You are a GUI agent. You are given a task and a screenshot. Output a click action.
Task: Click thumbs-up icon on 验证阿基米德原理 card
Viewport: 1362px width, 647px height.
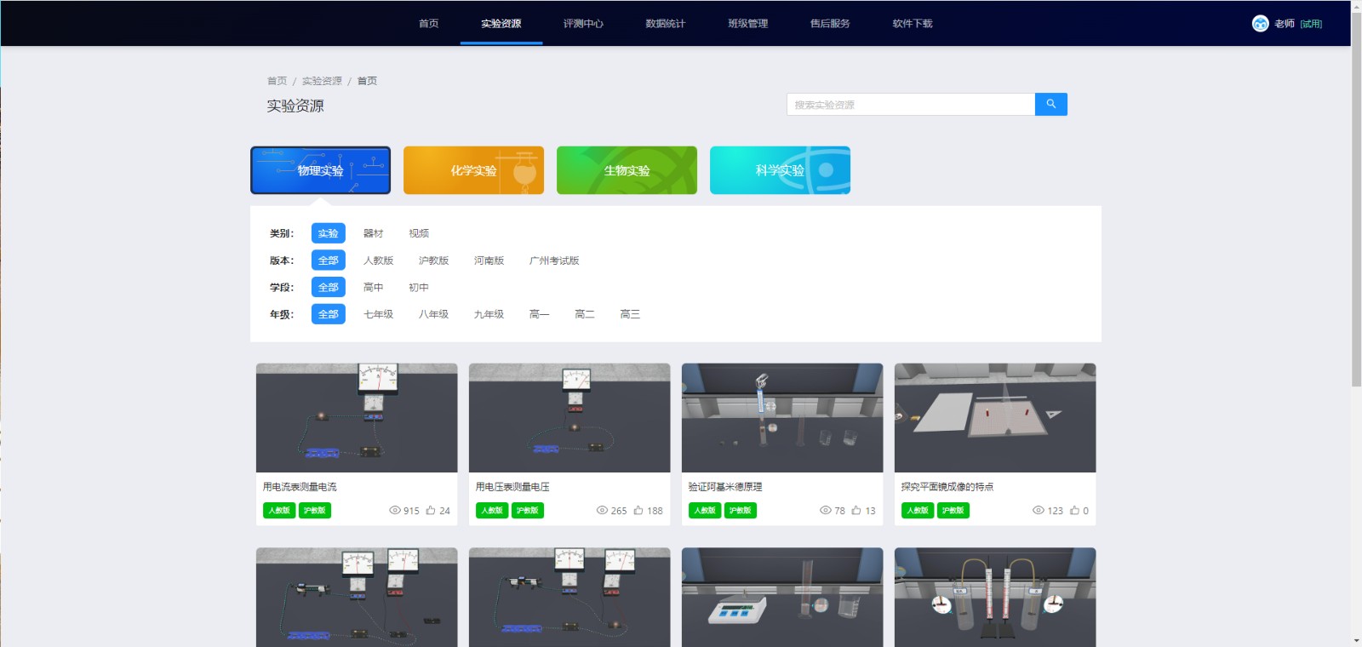pos(856,511)
